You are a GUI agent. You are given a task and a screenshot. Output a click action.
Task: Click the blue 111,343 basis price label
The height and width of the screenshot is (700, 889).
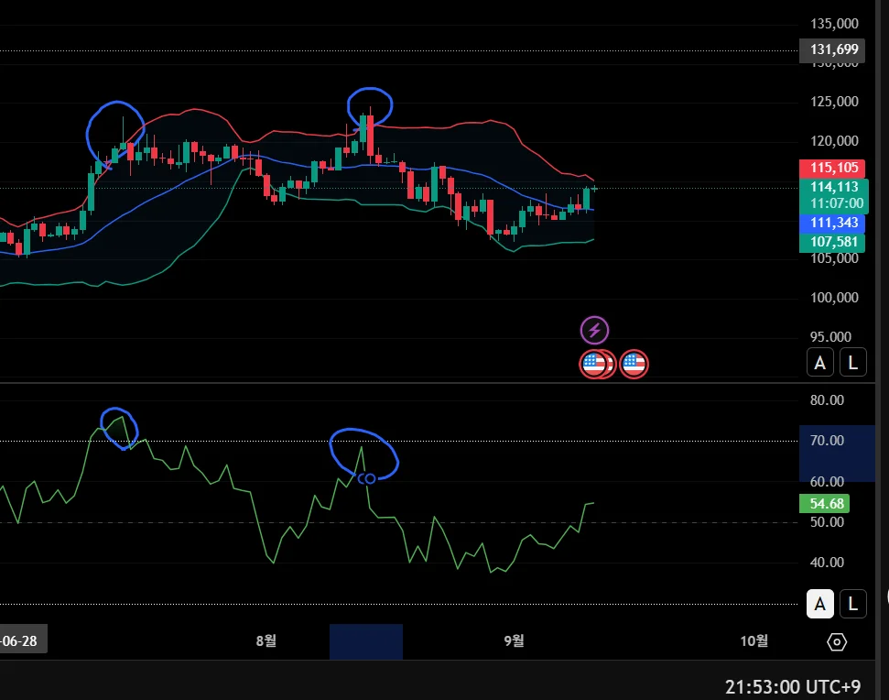click(831, 223)
